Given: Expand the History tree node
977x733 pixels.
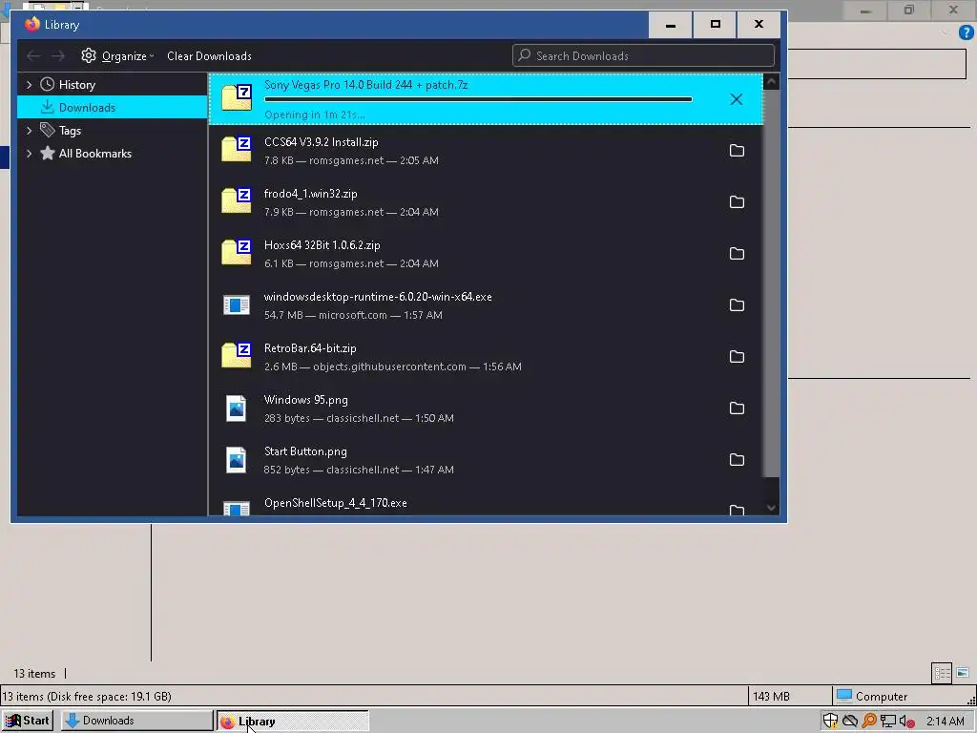Looking at the screenshot, I should click(x=29, y=84).
